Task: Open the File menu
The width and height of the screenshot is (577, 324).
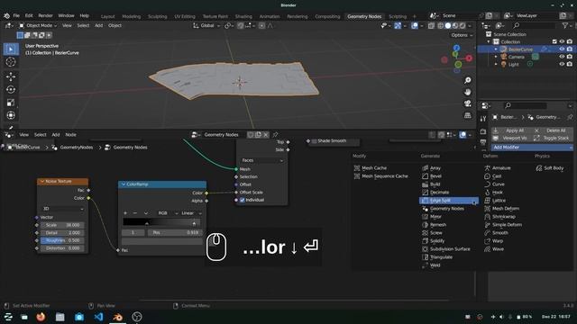Action: point(16,16)
